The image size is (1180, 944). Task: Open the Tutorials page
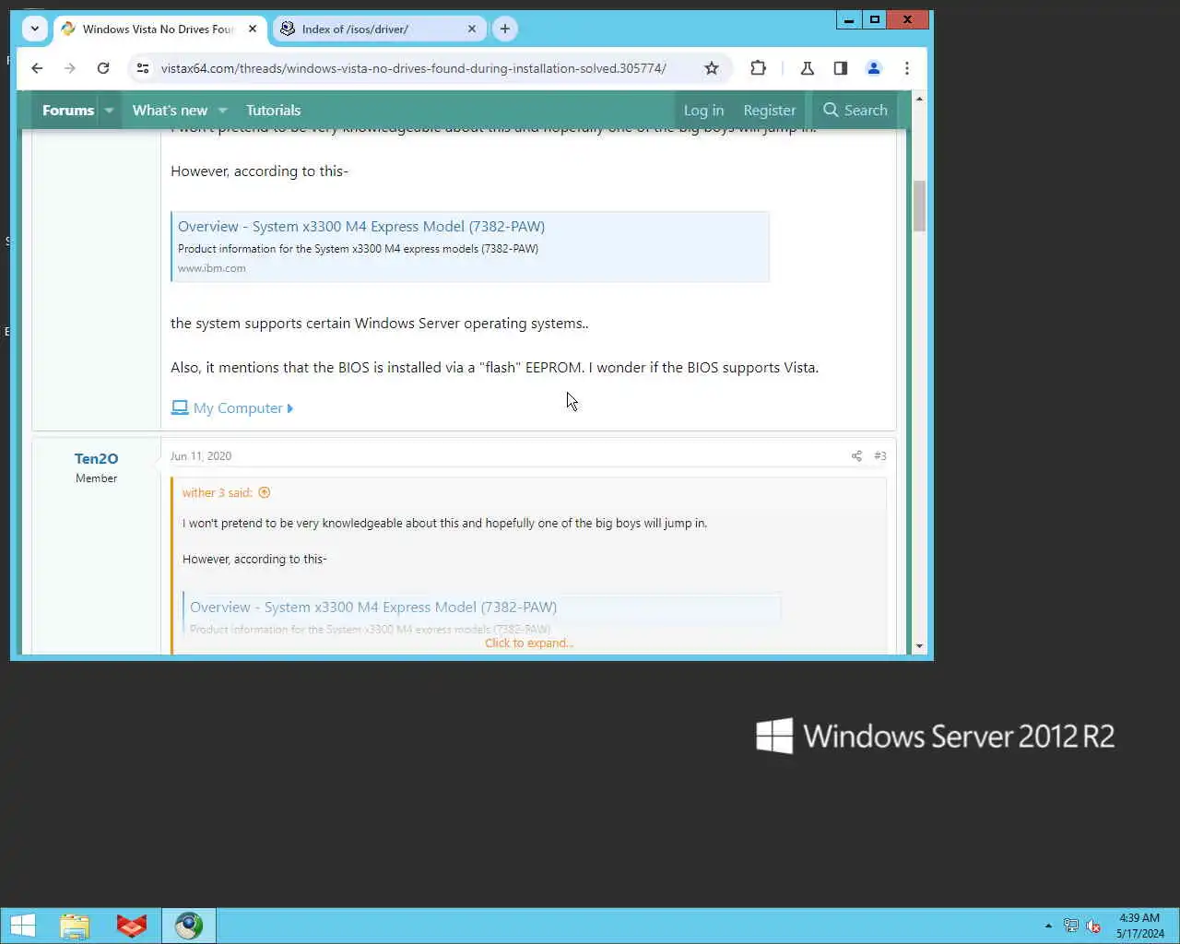coord(273,110)
